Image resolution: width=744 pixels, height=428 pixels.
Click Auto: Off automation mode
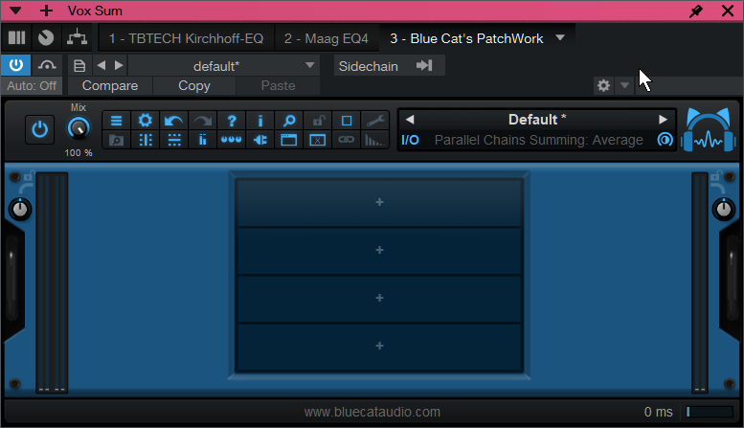32,86
